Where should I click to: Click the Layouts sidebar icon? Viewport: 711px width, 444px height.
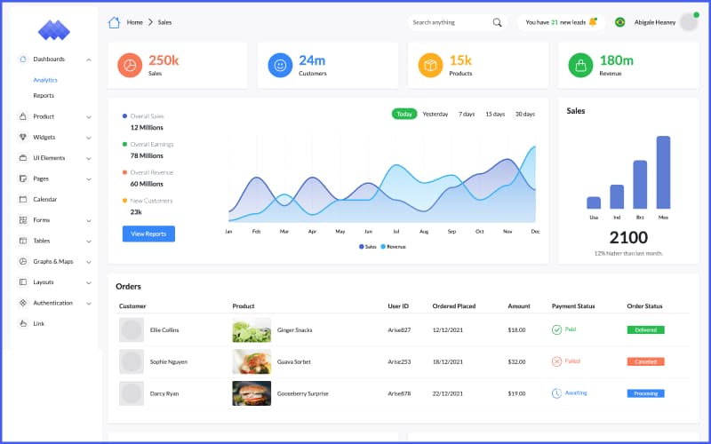tap(23, 281)
